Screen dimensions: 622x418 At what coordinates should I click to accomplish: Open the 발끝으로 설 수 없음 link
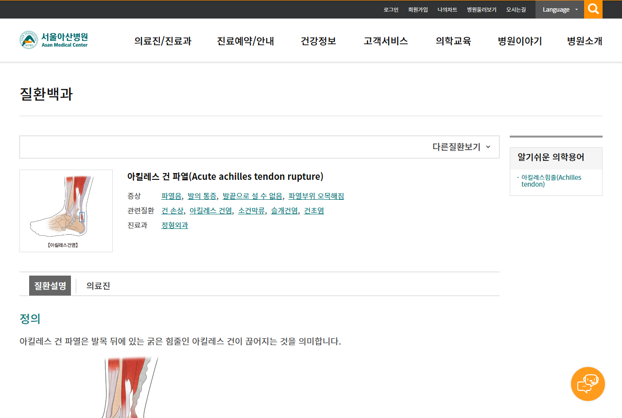point(252,196)
